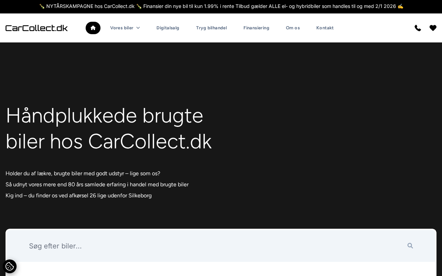Open favorites via the heart icon
The width and height of the screenshot is (442, 276).
pos(433,28)
